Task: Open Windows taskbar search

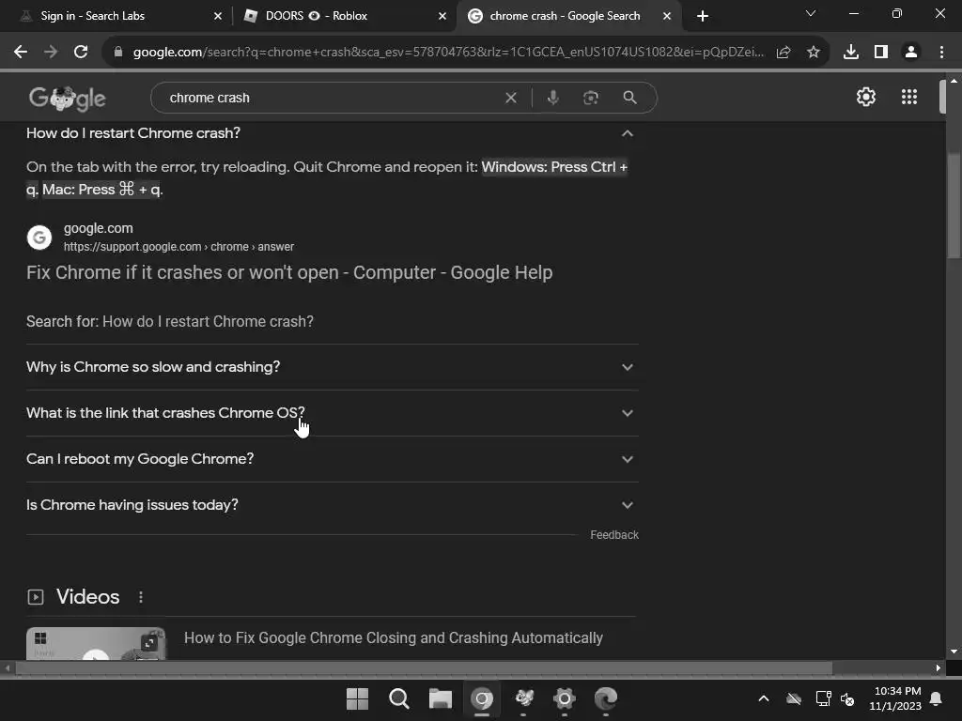Action: coord(398,698)
